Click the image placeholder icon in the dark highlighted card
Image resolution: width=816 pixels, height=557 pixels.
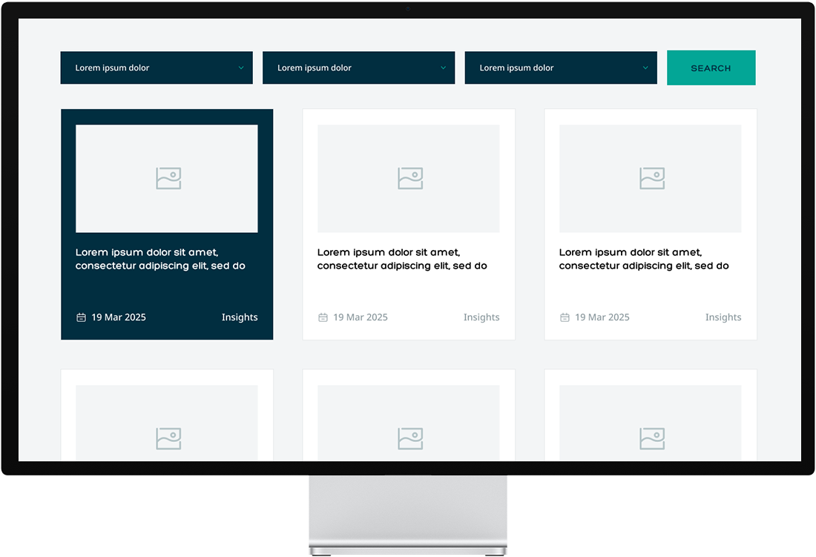pyautogui.click(x=168, y=179)
